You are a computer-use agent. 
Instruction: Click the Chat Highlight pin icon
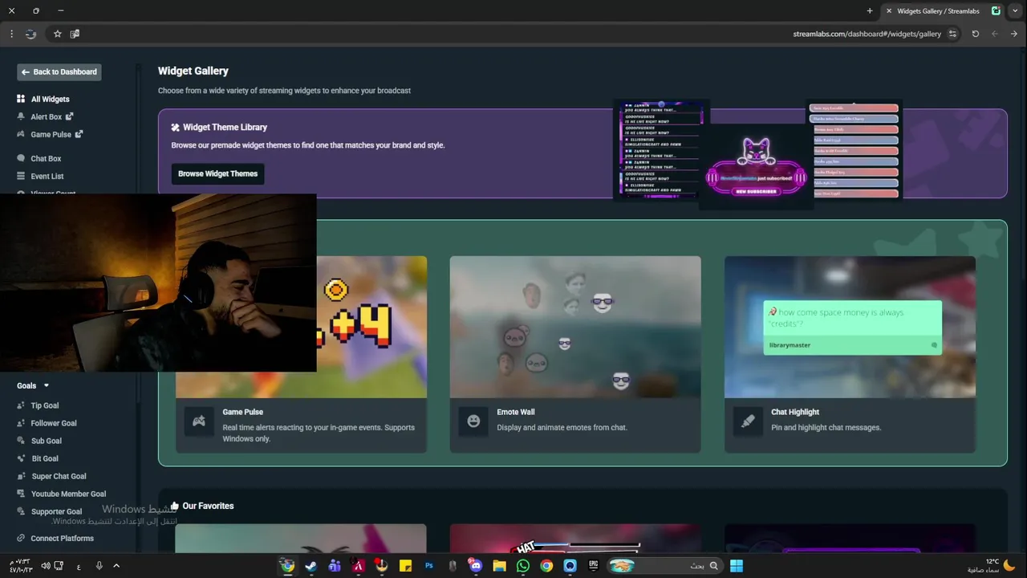748,421
